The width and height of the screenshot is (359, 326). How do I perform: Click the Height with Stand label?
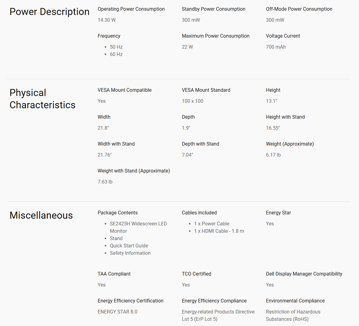pyautogui.click(x=285, y=117)
